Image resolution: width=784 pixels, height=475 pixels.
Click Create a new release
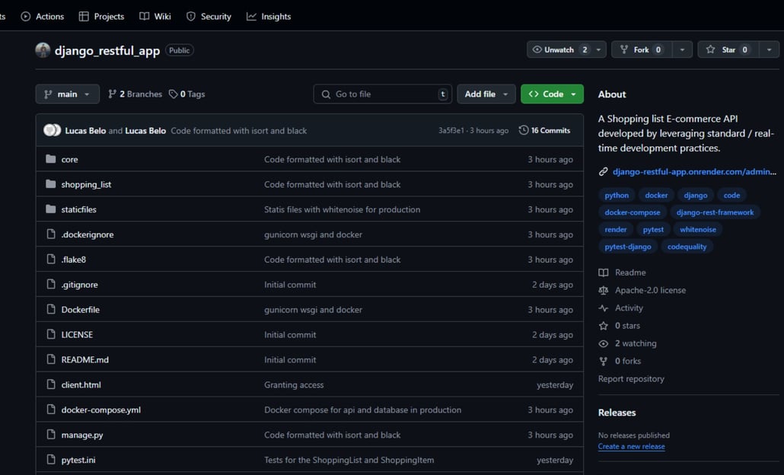point(631,447)
